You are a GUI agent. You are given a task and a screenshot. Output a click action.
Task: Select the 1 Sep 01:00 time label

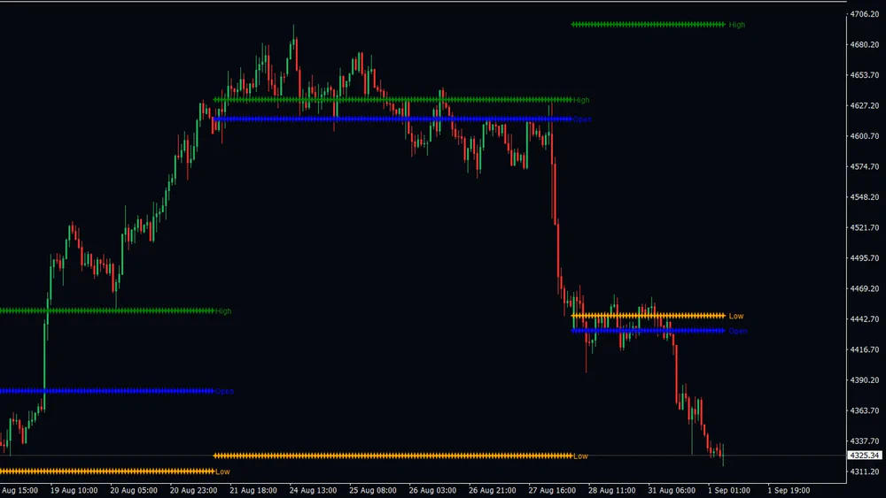(x=729, y=490)
